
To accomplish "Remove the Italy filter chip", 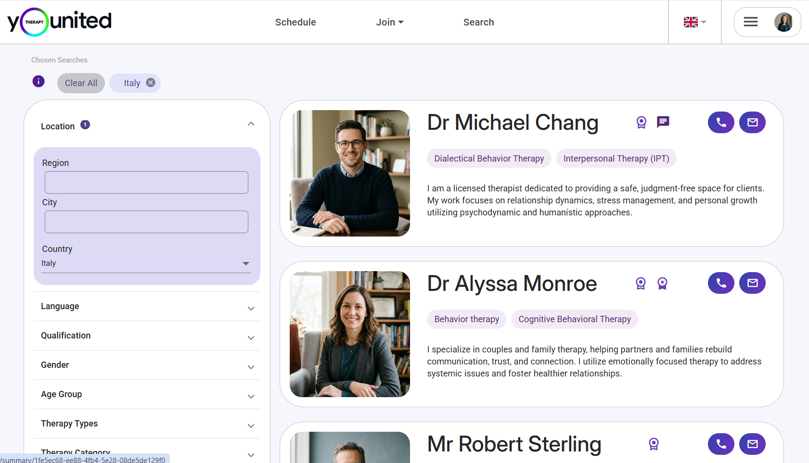I will coord(150,82).
